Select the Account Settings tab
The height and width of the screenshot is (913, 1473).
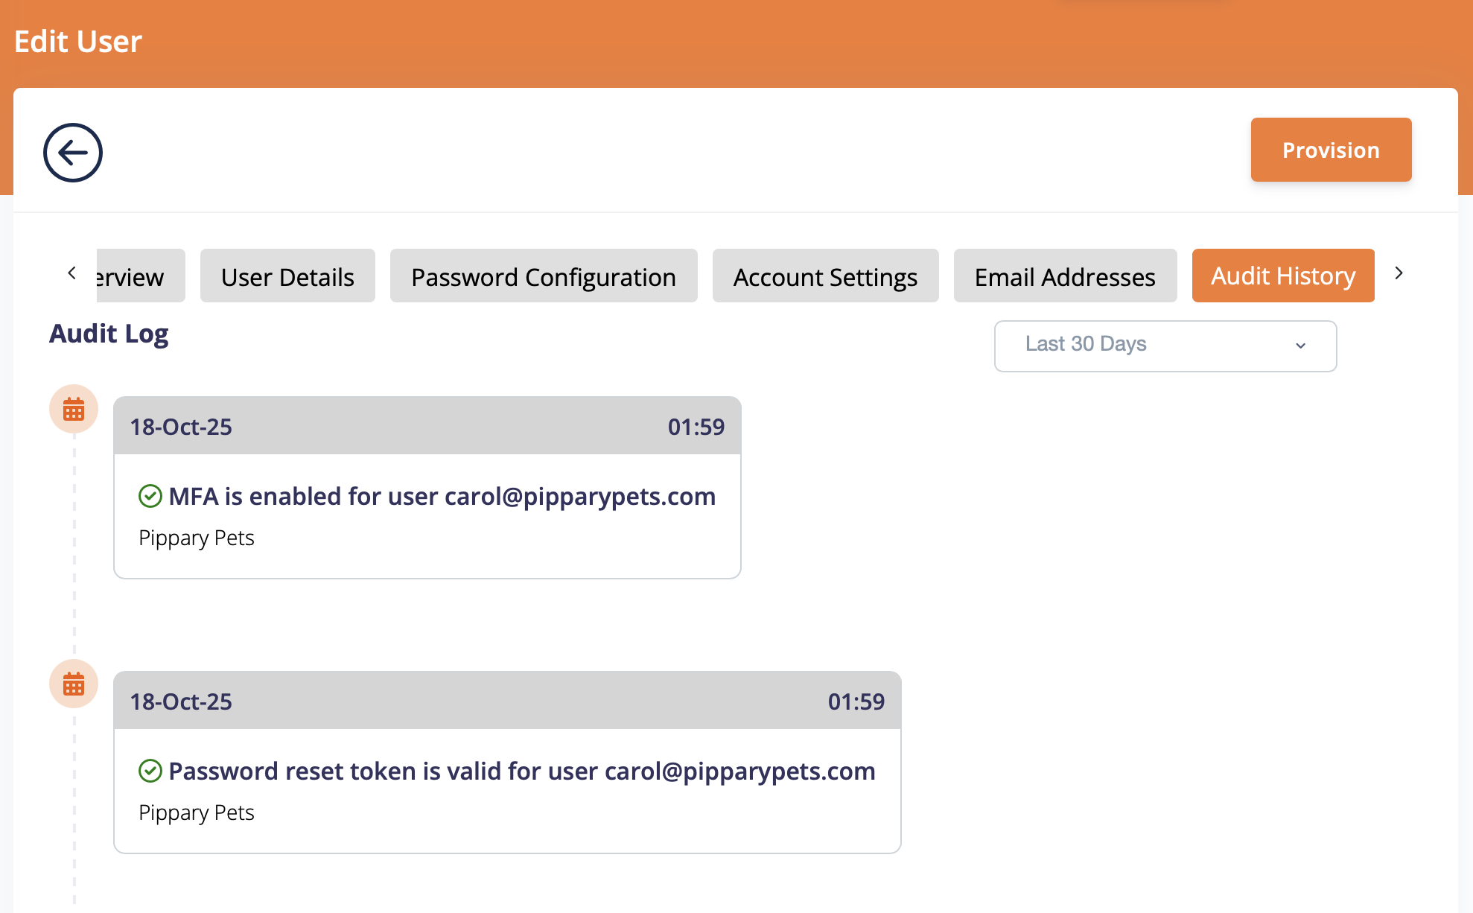pos(825,276)
